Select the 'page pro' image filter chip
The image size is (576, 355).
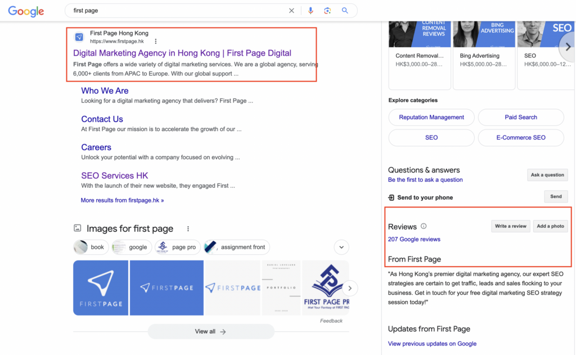pyautogui.click(x=177, y=247)
